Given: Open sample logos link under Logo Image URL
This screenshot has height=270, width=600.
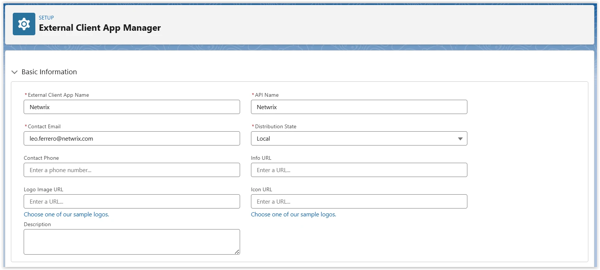Looking at the screenshot, I should pos(66,214).
